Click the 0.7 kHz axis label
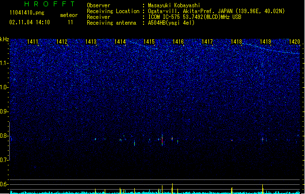 click(4, 160)
